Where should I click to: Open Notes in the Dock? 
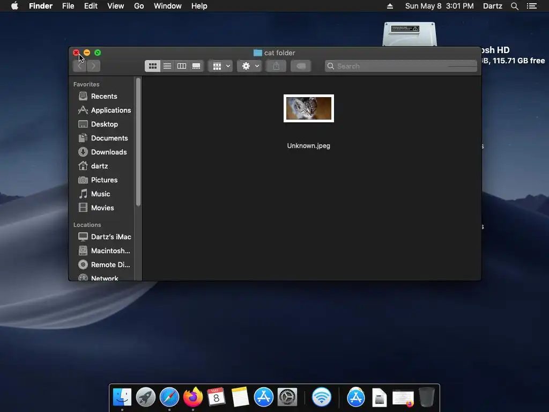(x=240, y=397)
